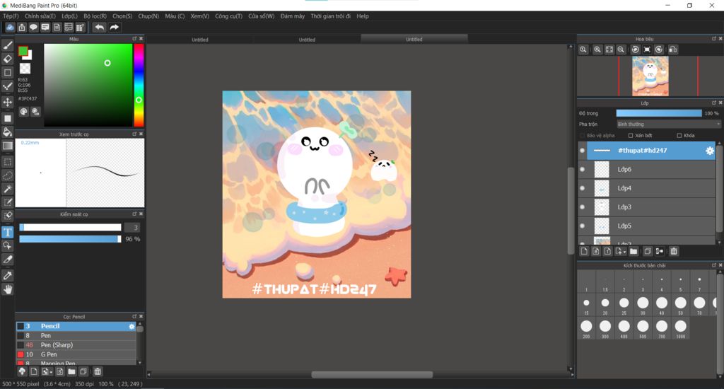Viewport: 724px width, 389px height.
Task: Hide the #thupat#hd247 layer
Action: tap(583, 151)
